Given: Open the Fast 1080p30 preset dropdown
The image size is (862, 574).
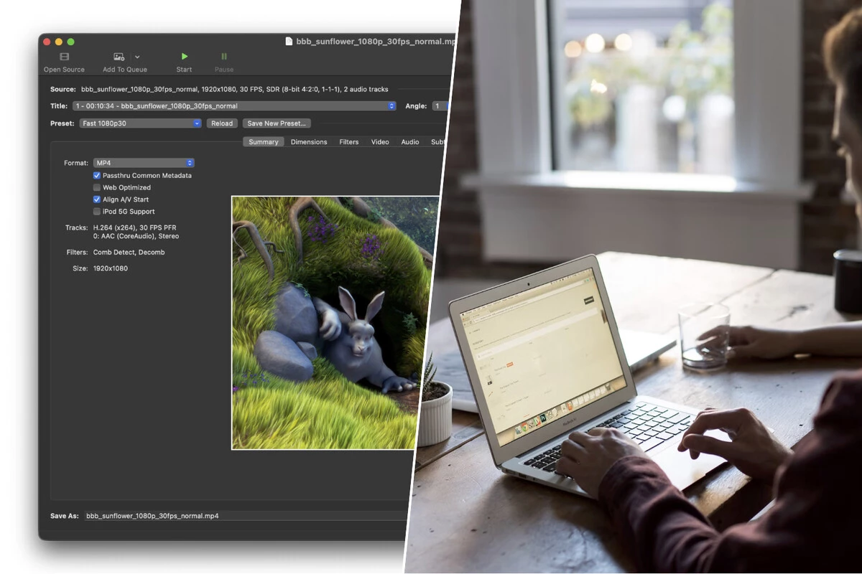Looking at the screenshot, I should click(x=140, y=123).
